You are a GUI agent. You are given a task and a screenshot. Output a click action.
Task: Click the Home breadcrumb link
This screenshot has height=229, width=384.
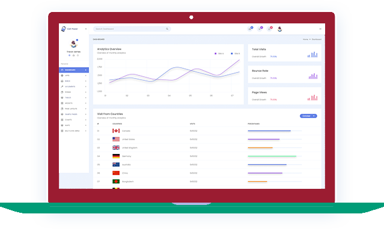coord(305,40)
